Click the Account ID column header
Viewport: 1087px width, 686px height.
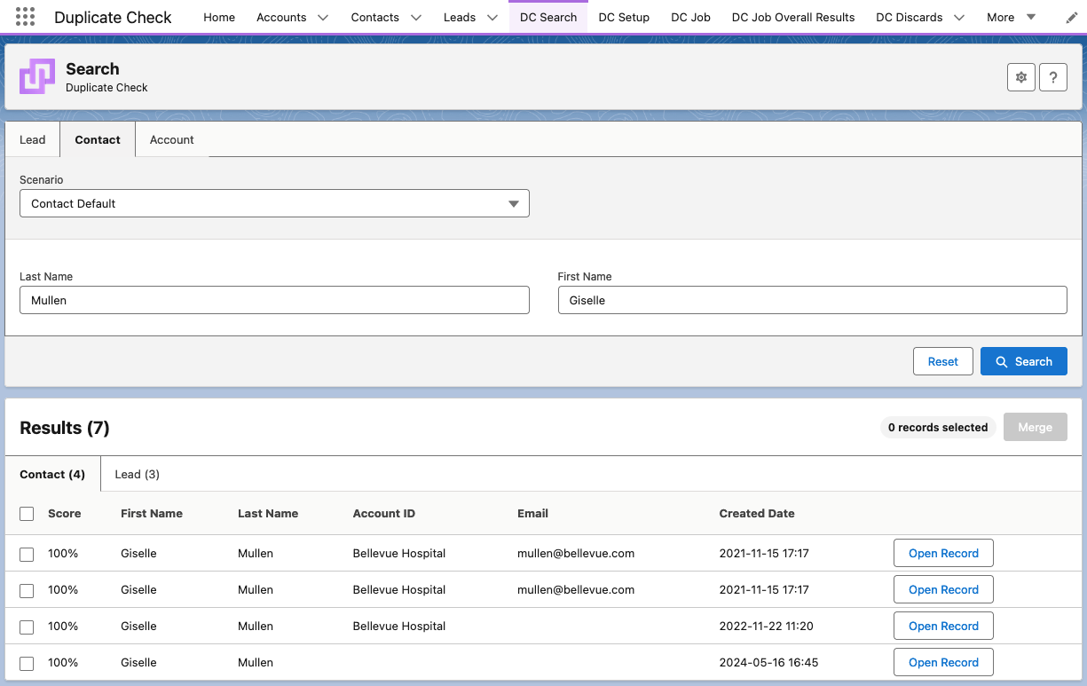tap(384, 513)
